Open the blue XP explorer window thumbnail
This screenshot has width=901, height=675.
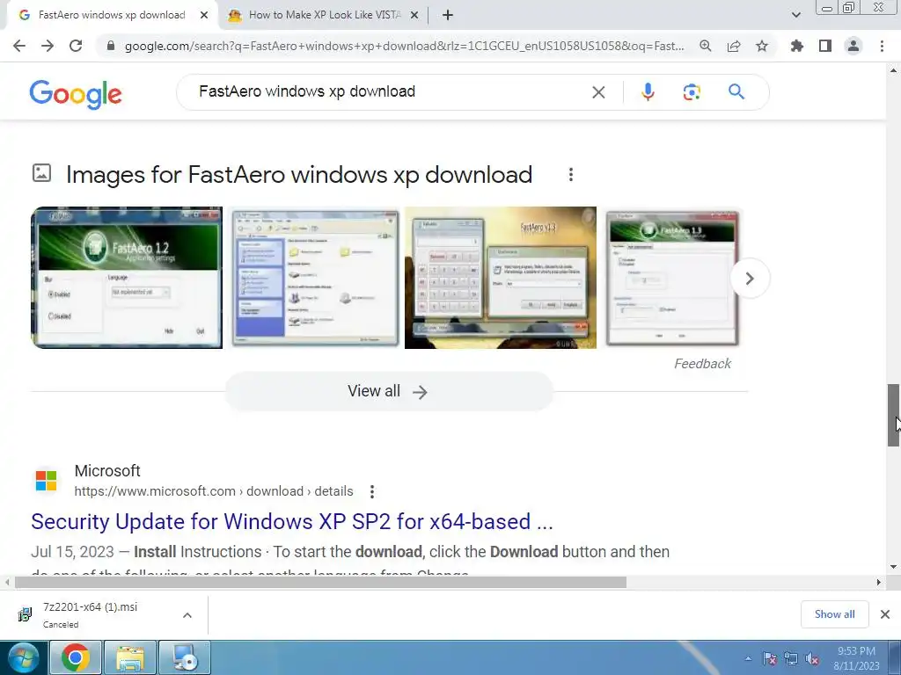point(315,277)
